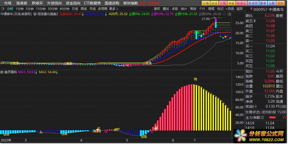The width and height of the screenshot is (288, 144).
Task: Click the +自选 add-to-watchlist button
Action: pyautogui.click(x=229, y=9)
